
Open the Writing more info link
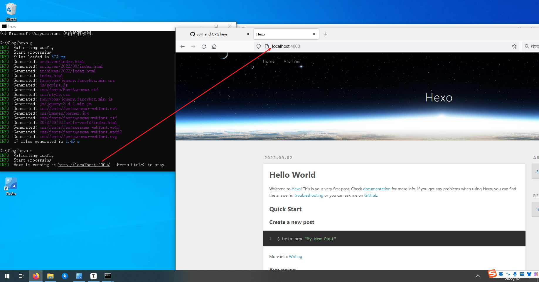295,256
